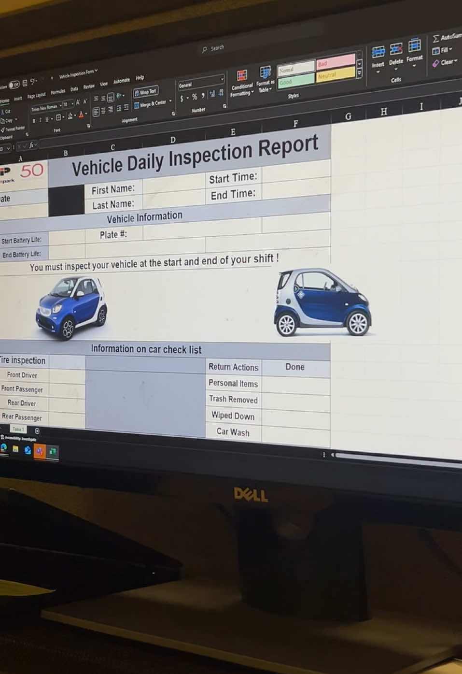Screen dimensions: 462x674
Task: Click the Align Right icon
Action: (111, 110)
